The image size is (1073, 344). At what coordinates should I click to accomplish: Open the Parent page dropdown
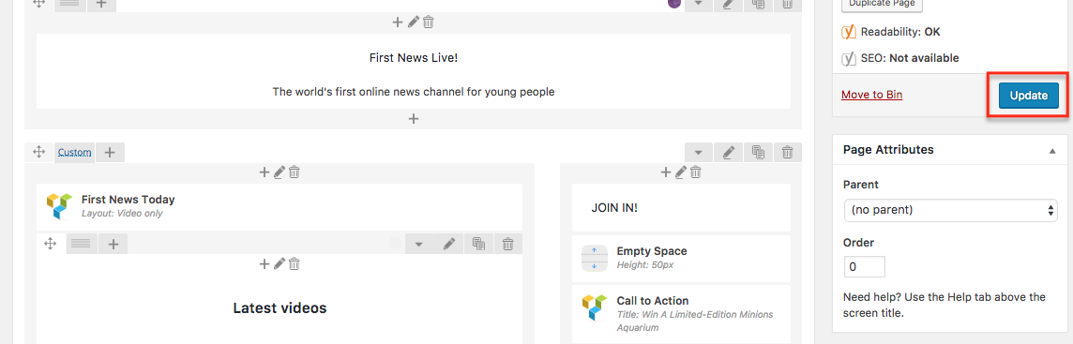click(x=951, y=210)
